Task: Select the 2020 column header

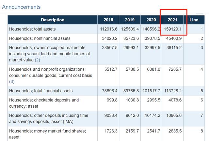Action: pos(151,20)
